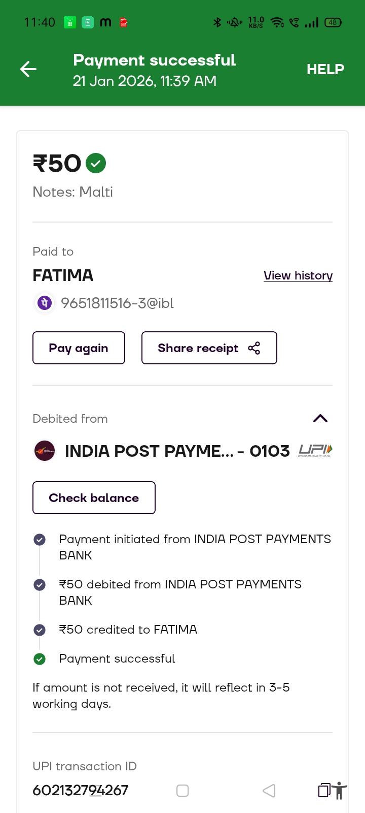365x813 pixels.
Task: Tap the green Payment successful step checkmark
Action: point(40,659)
